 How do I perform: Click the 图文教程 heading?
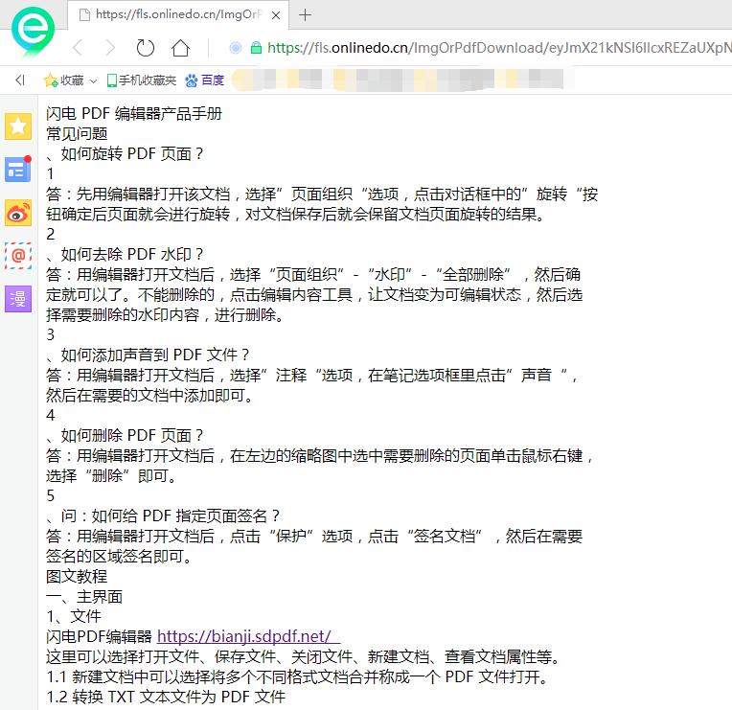point(77,576)
